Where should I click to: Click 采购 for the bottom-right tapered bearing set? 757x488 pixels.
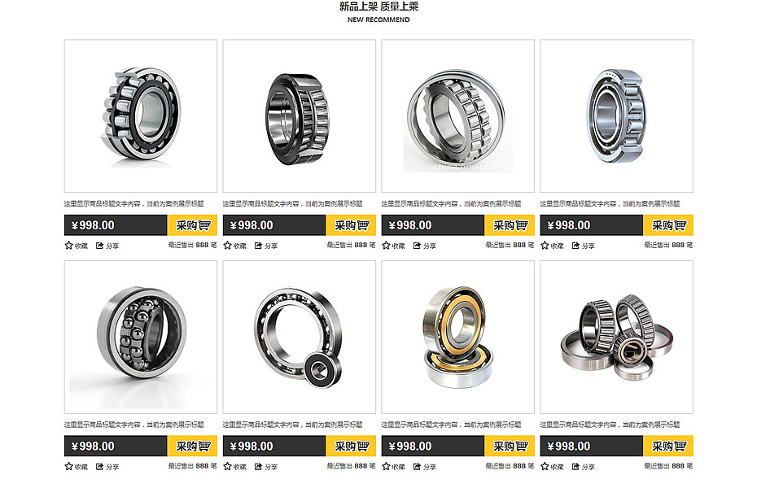[x=668, y=446]
